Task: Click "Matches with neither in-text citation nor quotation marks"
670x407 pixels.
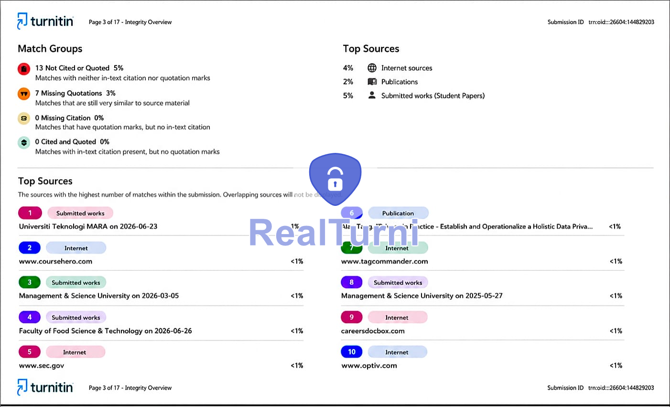Action: coord(123,78)
